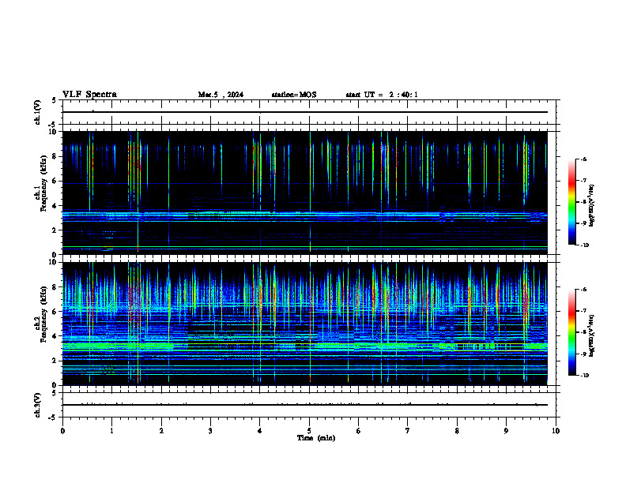Image resolution: width=626 pixels, height=483 pixels.
Task: Click the "0" time axis tick label
Action: pos(62,431)
